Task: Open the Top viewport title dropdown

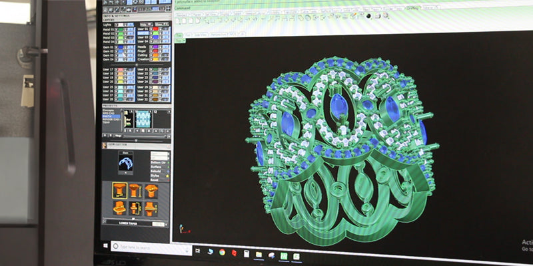Action: 184,41
